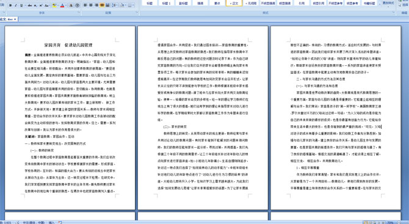The image size is (409, 224).
Task: Apply the 正文 normal style
Action: (x=234, y=3)
